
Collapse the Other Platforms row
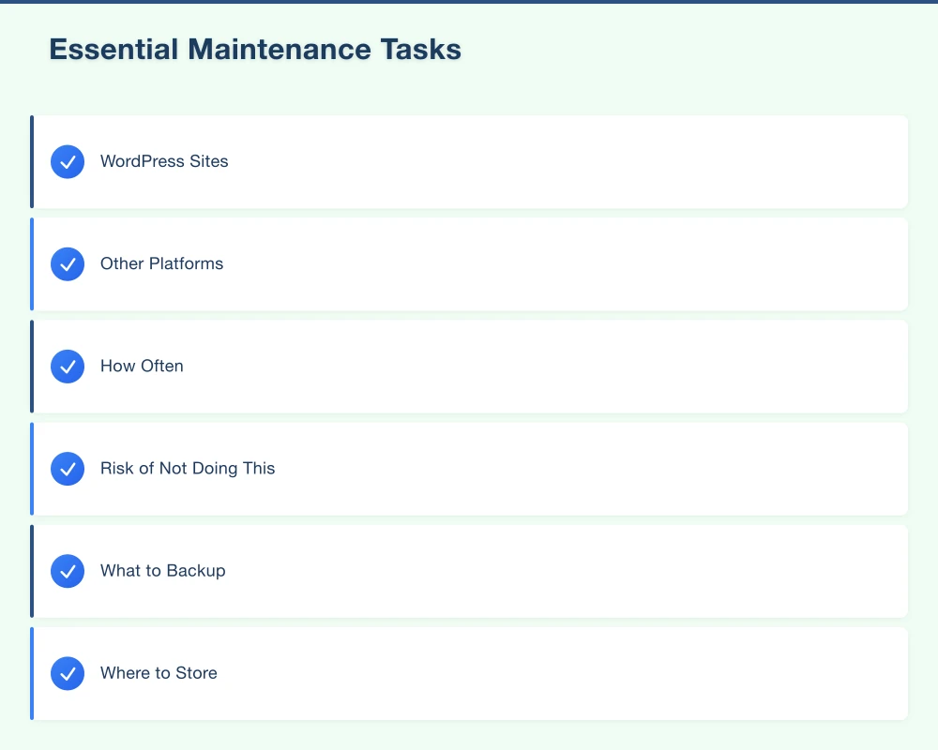(x=469, y=263)
